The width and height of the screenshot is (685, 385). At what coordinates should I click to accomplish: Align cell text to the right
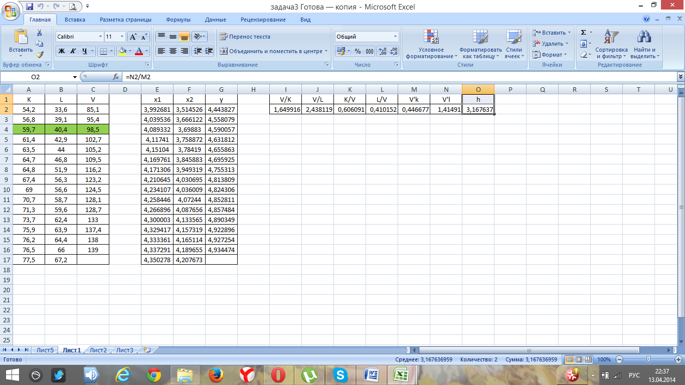184,51
